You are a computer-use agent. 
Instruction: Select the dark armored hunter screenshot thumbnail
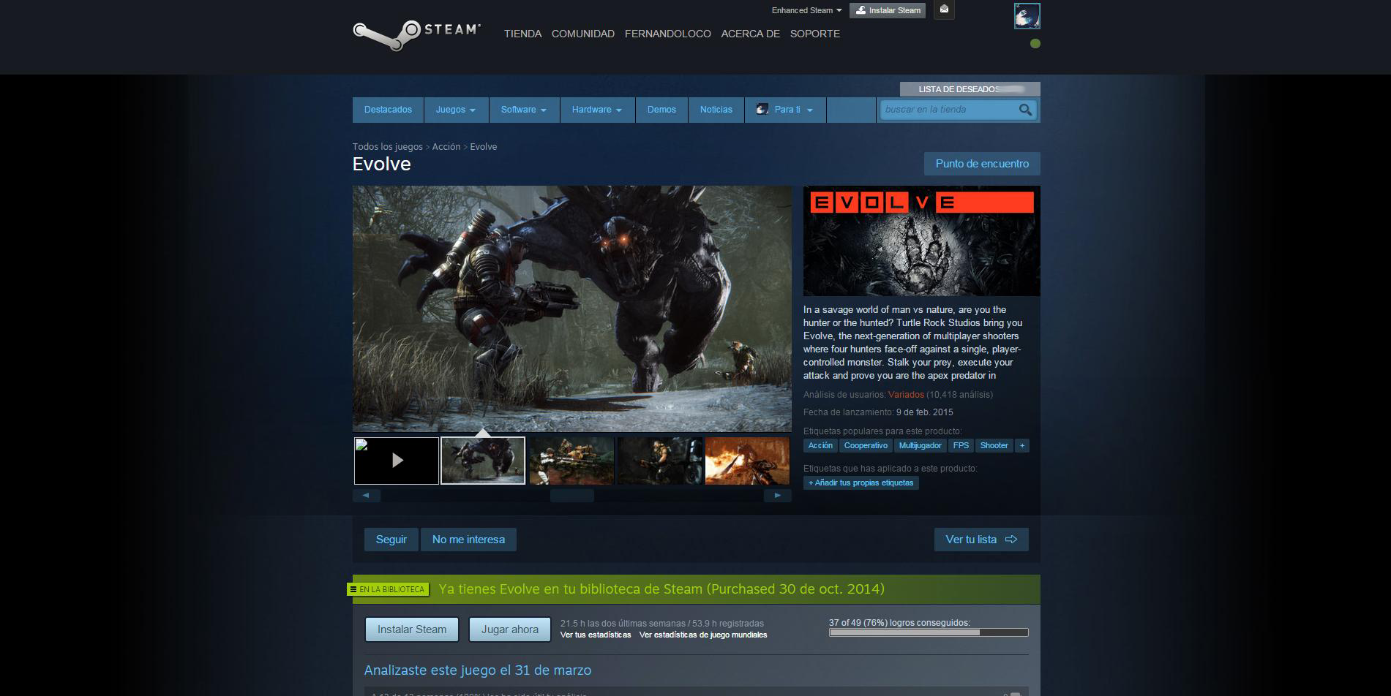(x=659, y=461)
